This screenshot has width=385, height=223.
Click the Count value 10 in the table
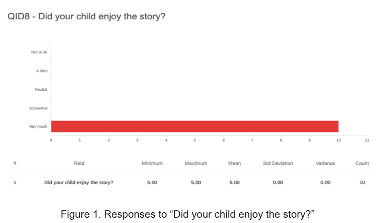click(362, 183)
